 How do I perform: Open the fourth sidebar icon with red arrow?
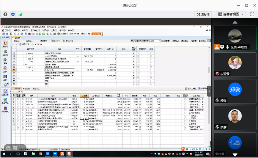(5, 69)
